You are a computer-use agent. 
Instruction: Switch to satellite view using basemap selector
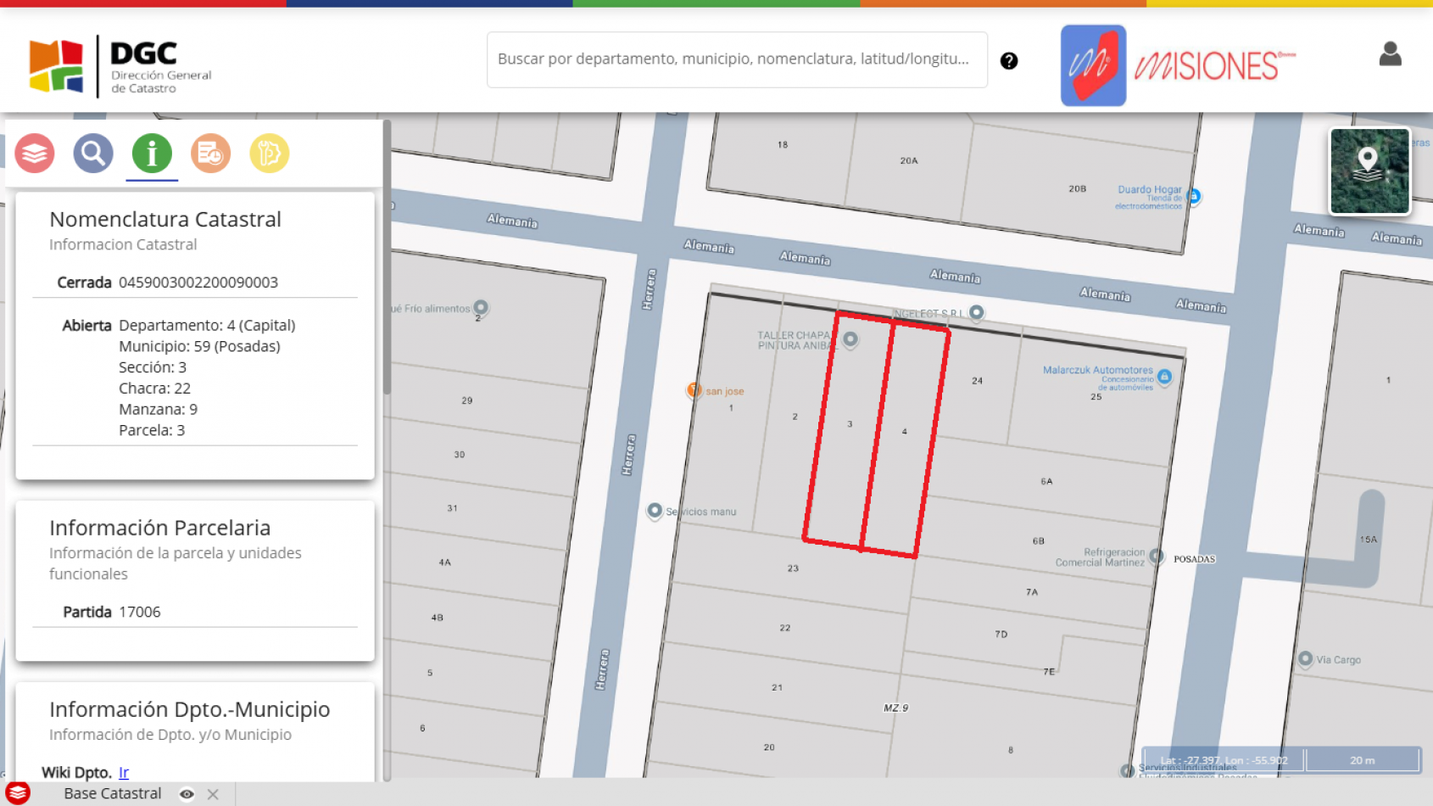[x=1369, y=171]
